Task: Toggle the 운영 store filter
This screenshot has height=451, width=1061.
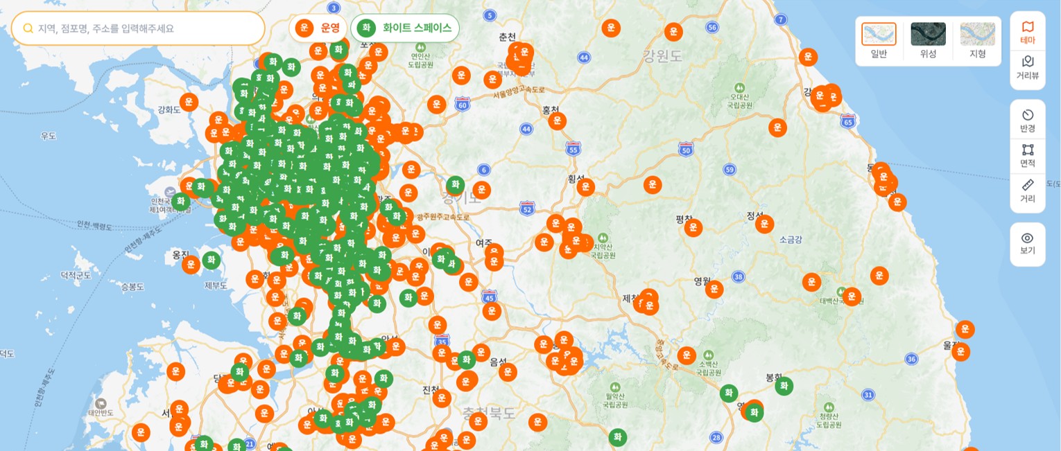Action: coord(318,28)
